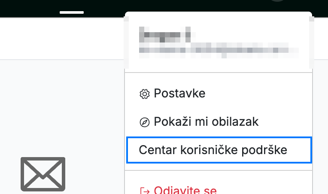Viewport: 328px width, 194px height.
Task: Click the blurred user name in menu header
Action: (165, 34)
